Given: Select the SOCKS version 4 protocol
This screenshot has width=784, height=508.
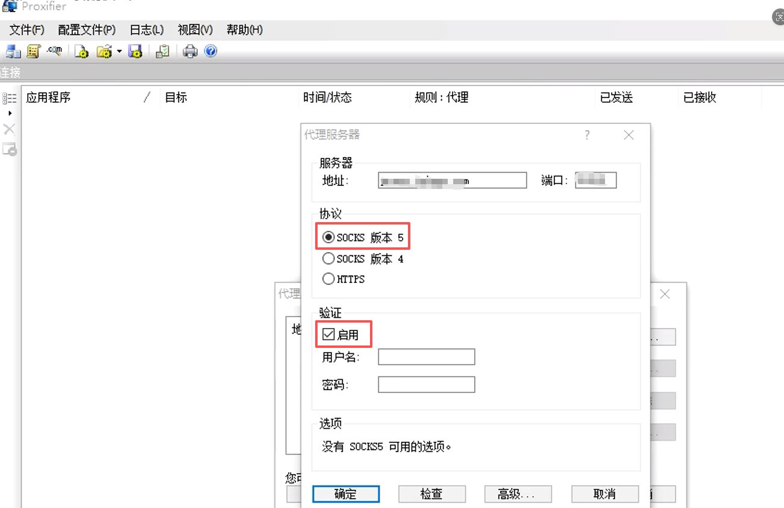Looking at the screenshot, I should coord(328,258).
